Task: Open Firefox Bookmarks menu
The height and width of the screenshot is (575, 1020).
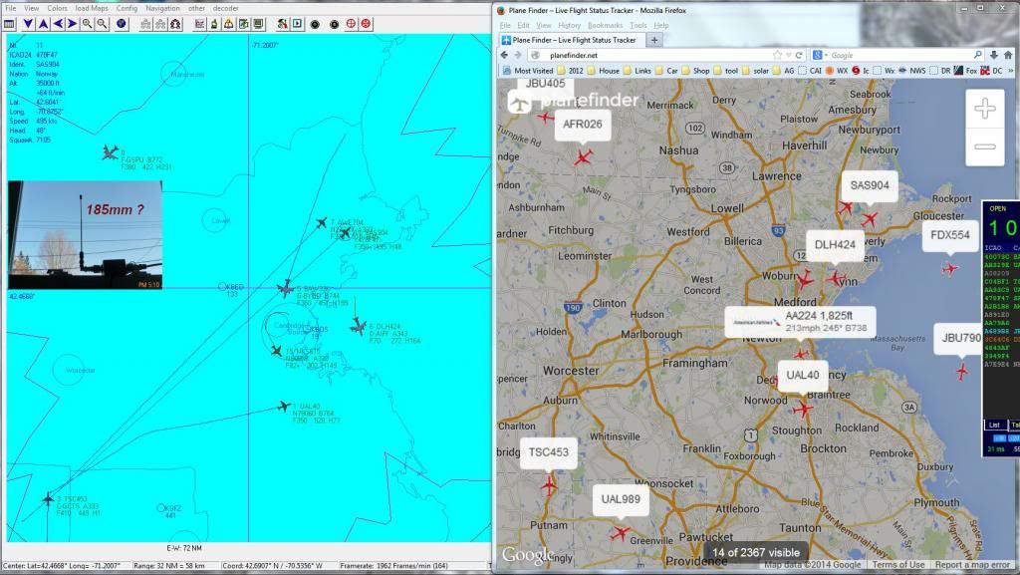Action: (x=605, y=25)
